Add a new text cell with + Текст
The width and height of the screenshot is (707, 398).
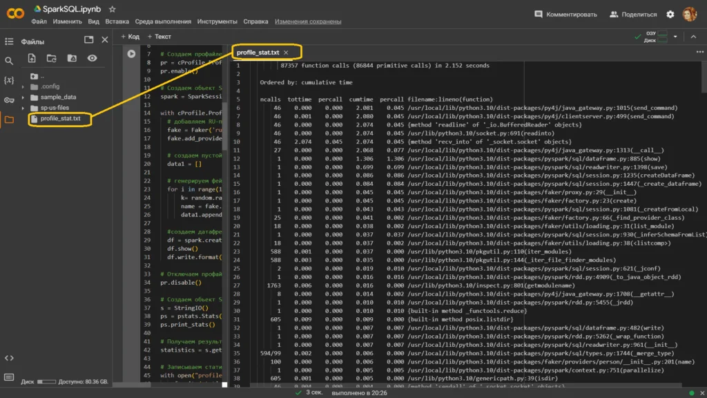pos(159,37)
